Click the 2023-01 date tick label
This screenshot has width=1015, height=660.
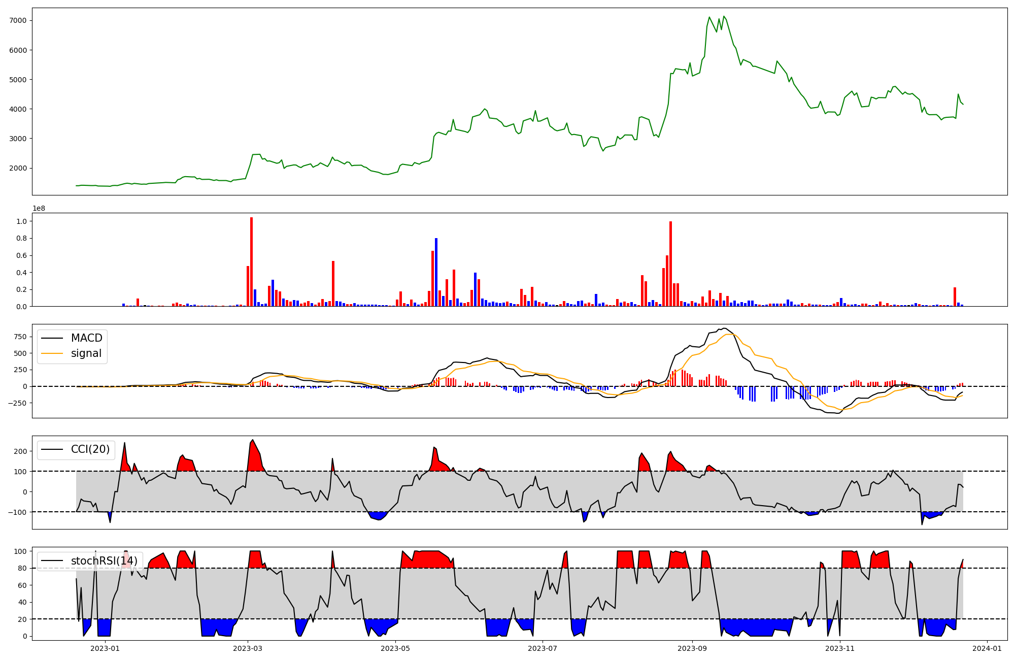(105, 648)
